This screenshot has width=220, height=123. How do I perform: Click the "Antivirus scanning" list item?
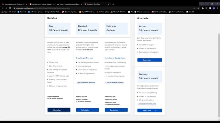click(84, 66)
